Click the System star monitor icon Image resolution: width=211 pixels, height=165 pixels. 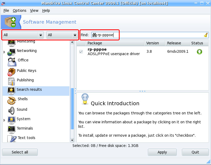click(x=11, y=120)
